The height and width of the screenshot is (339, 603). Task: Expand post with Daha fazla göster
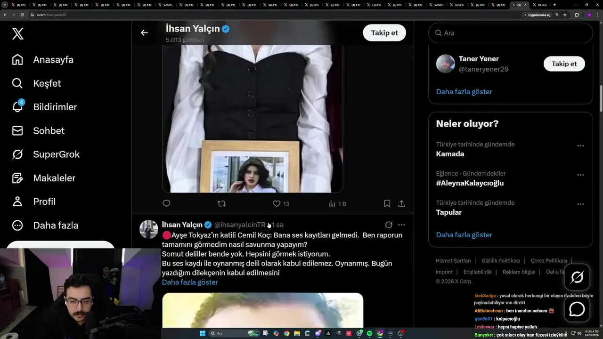[190, 282]
